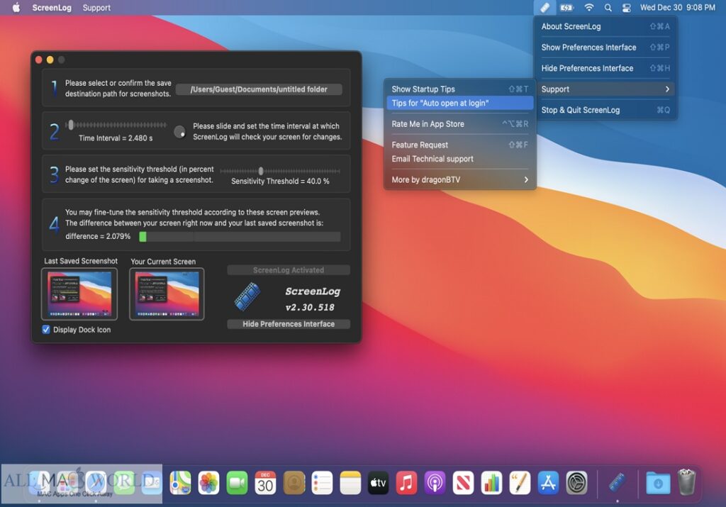Select Show Startup Tips
726x507 pixels.
pyautogui.click(x=459, y=89)
